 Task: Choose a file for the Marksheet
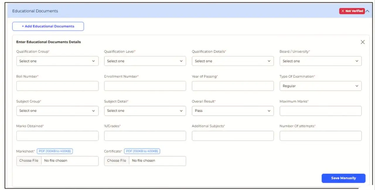pos(28,160)
